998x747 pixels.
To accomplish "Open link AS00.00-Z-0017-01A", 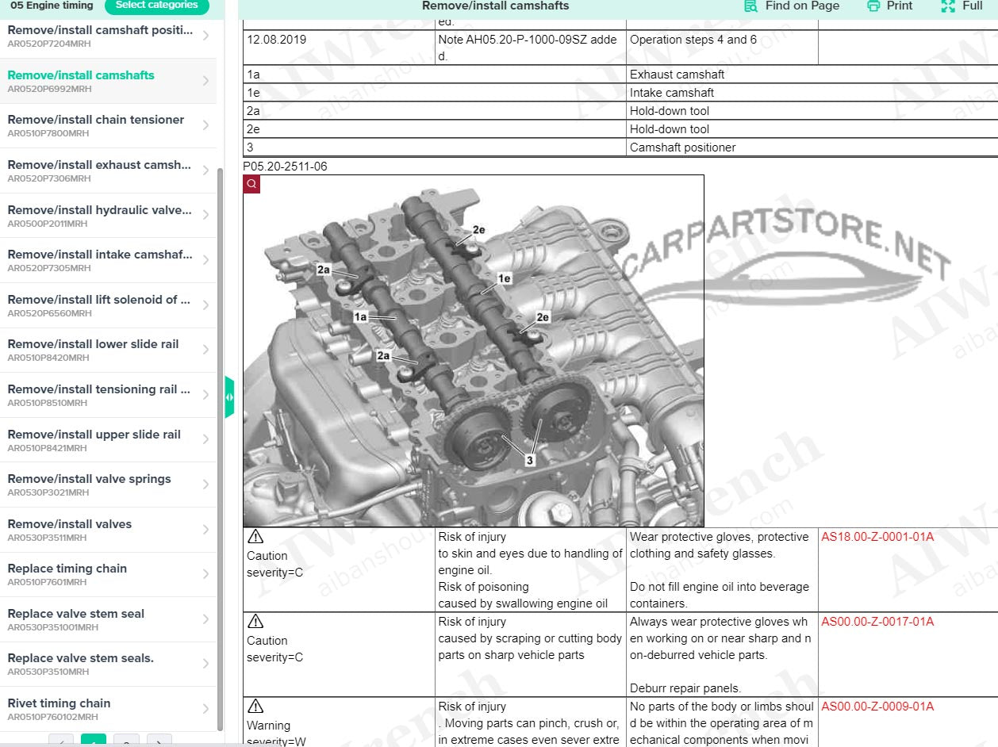I will pos(877,622).
